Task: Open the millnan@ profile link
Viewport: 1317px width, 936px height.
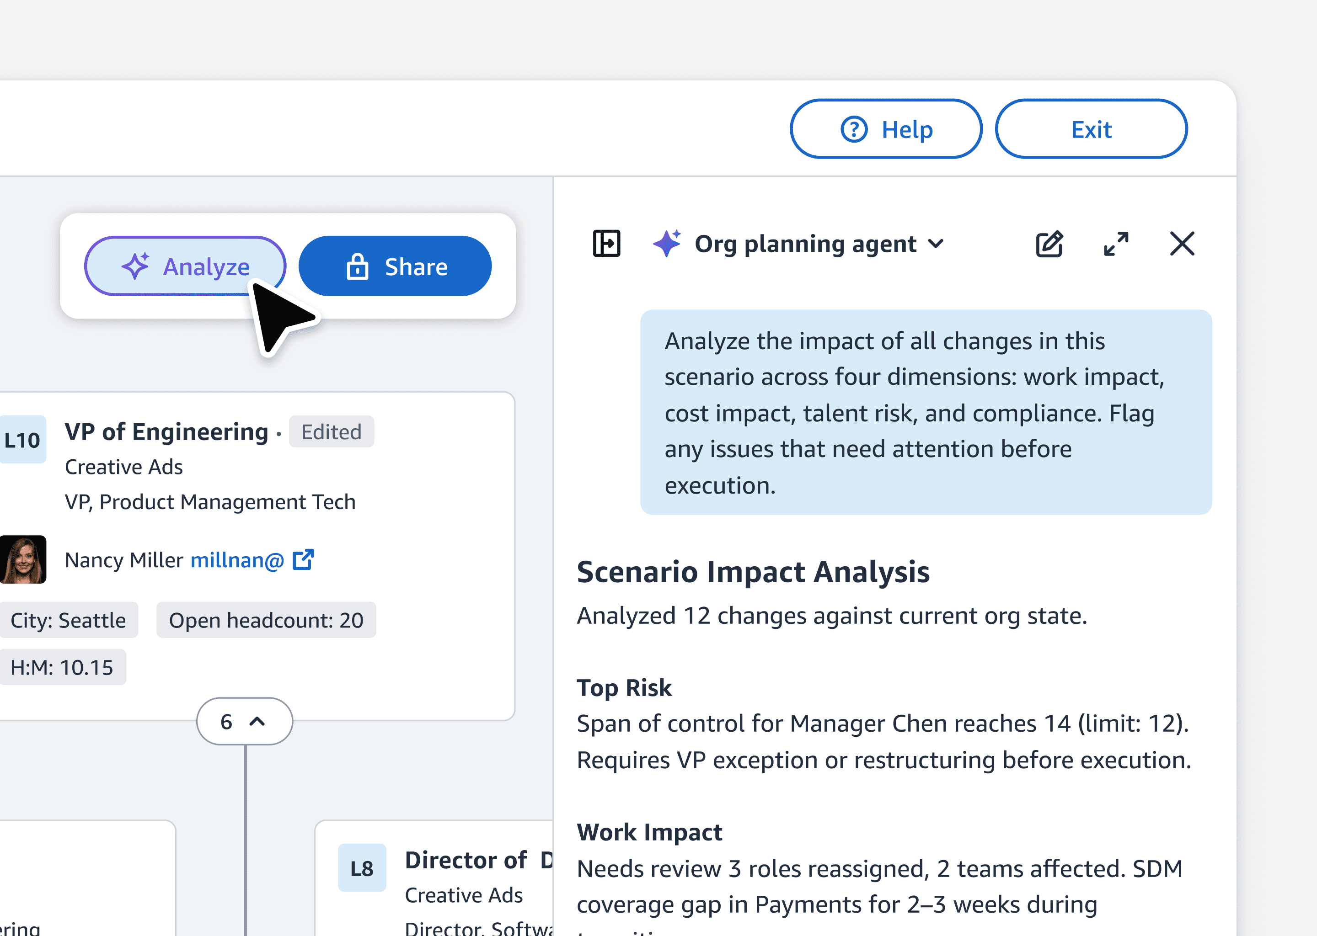Action: [237, 560]
